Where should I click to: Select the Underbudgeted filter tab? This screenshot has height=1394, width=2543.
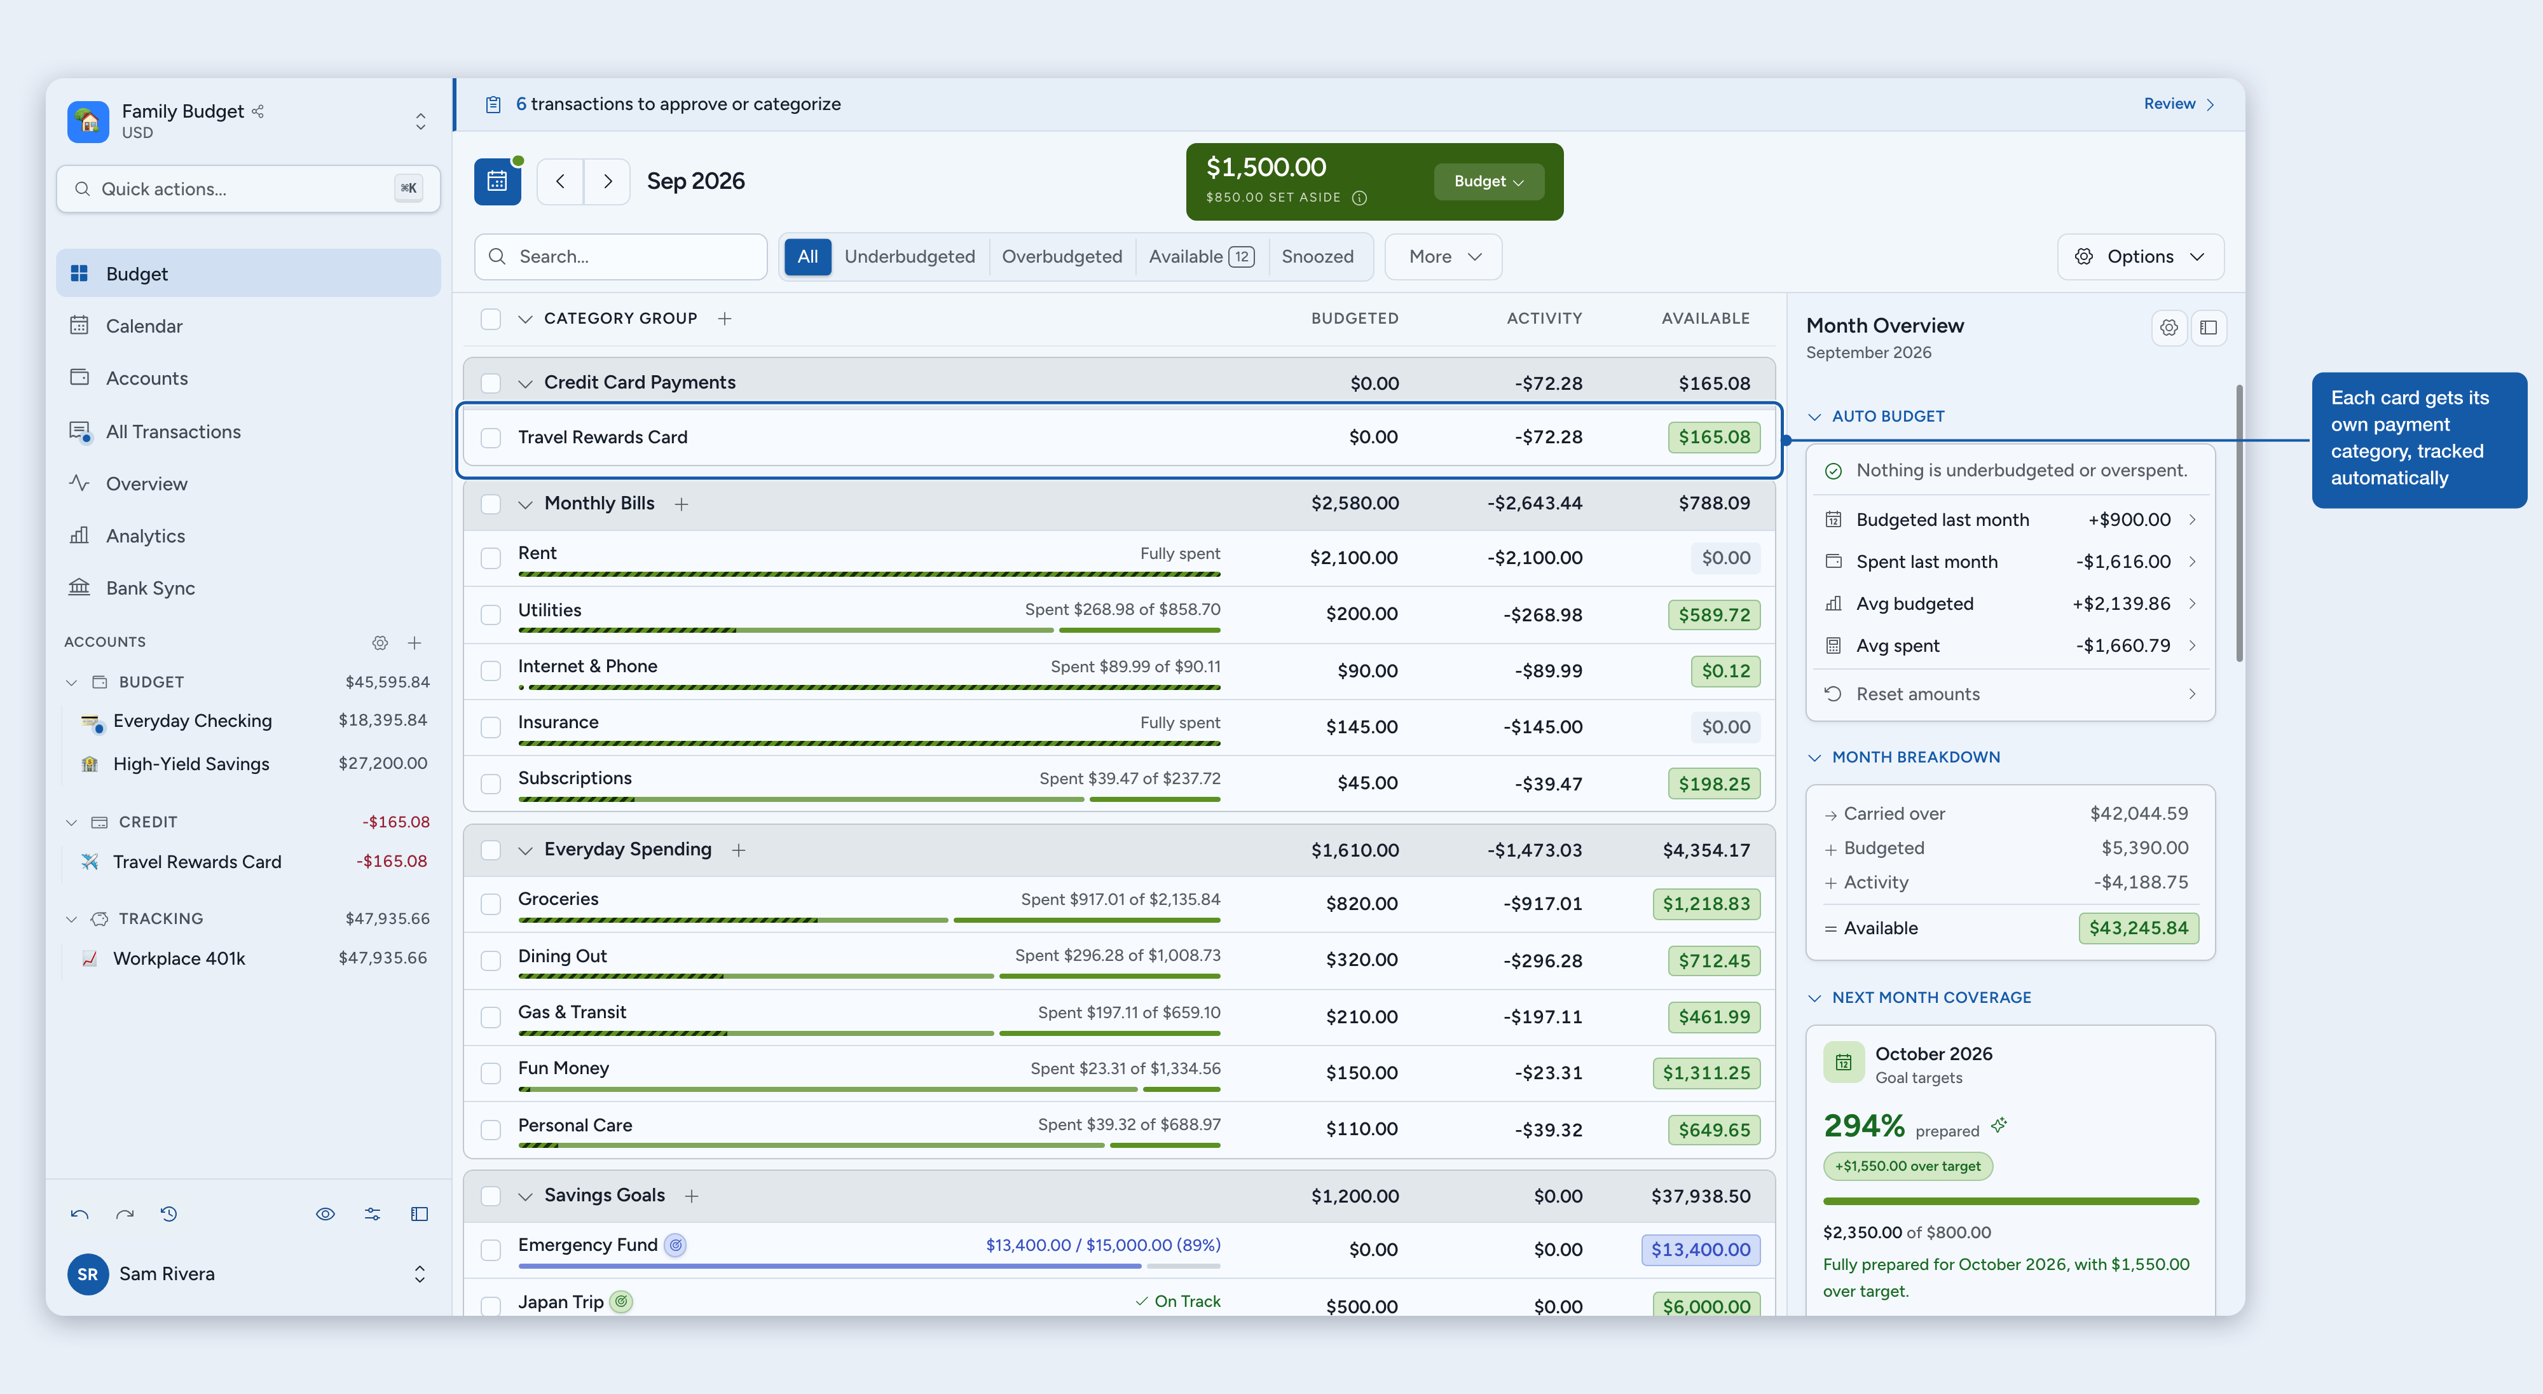909,257
